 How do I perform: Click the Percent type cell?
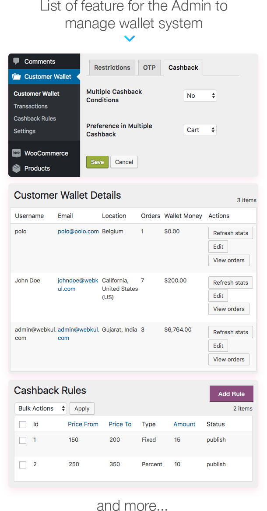pos(152,464)
